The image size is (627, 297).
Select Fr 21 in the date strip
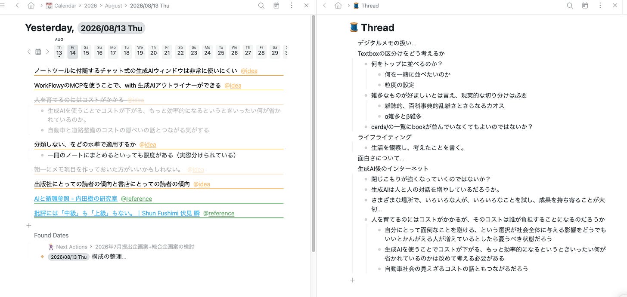(x=167, y=51)
